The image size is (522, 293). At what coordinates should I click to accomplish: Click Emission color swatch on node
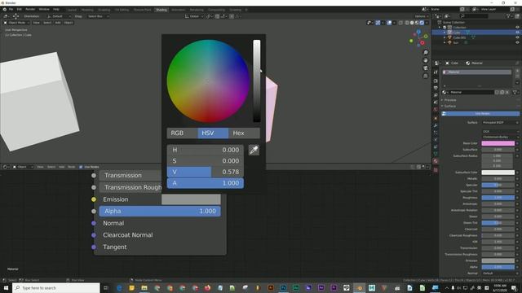(x=191, y=199)
